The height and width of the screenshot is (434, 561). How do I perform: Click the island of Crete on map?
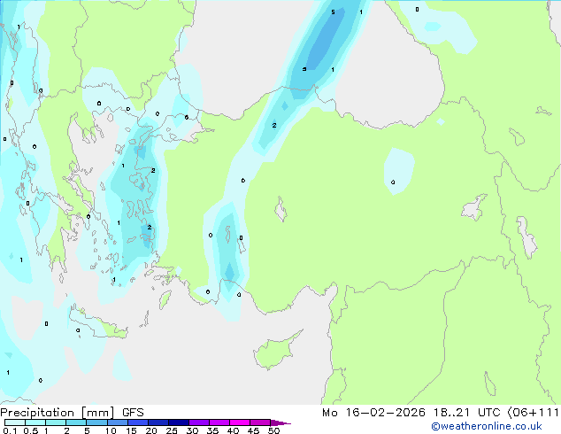pyautogui.click(x=96, y=322)
